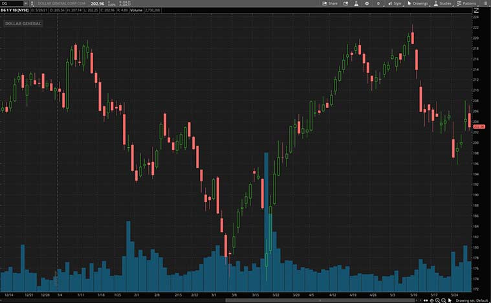This screenshot has width=491, height=303.
Task: Click the DG 1 Y 1D [NYSE] header label
Action: 15,10
